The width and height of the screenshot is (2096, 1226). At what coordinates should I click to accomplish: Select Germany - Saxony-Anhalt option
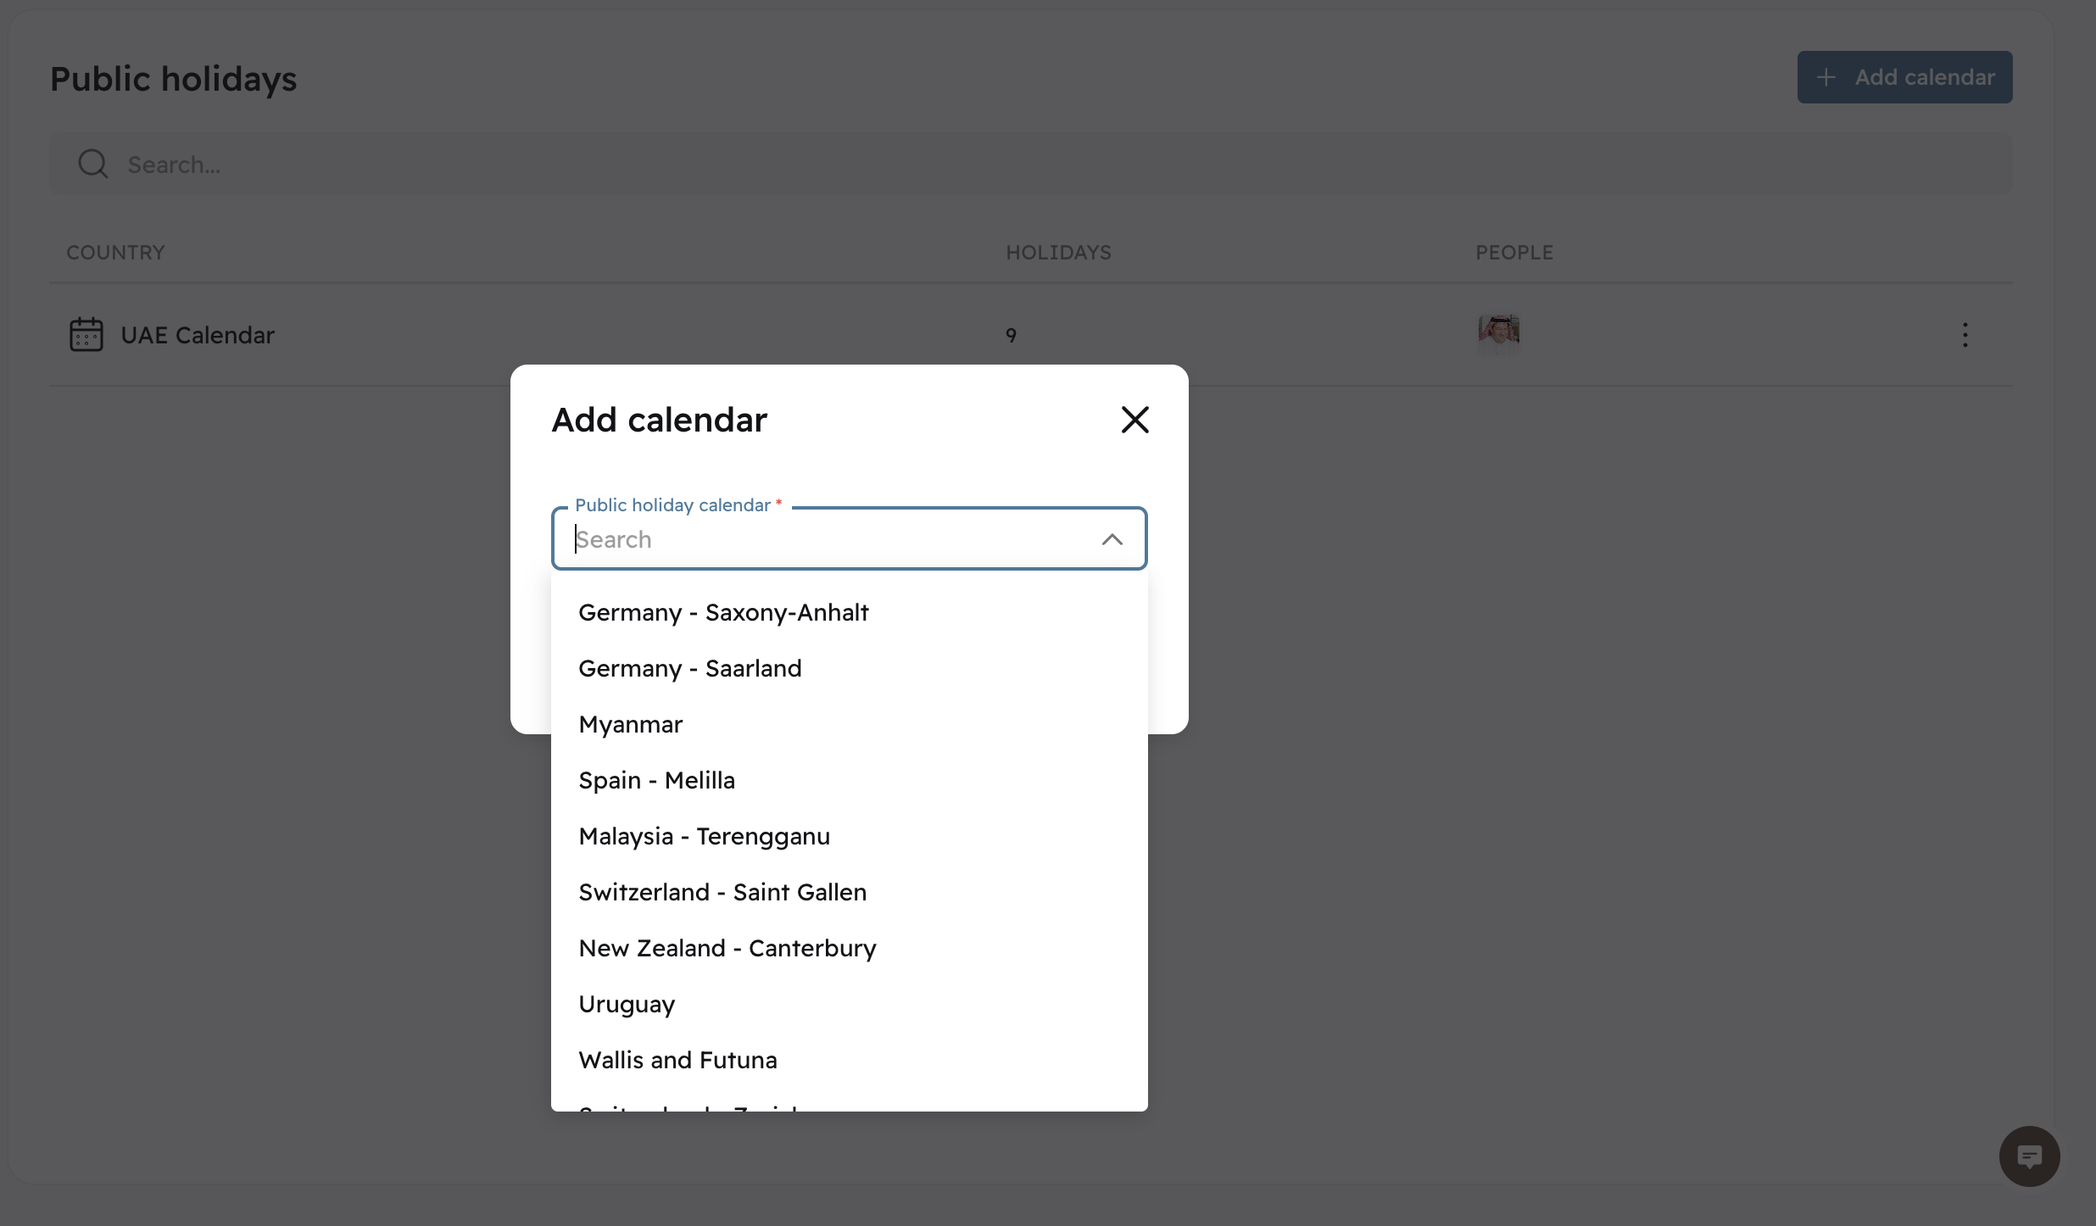coord(723,612)
